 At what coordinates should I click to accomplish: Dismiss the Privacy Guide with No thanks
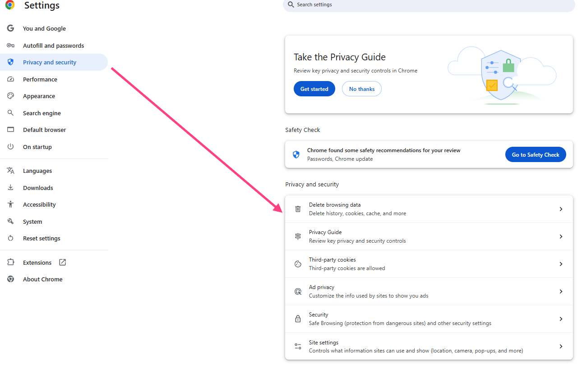pos(361,89)
